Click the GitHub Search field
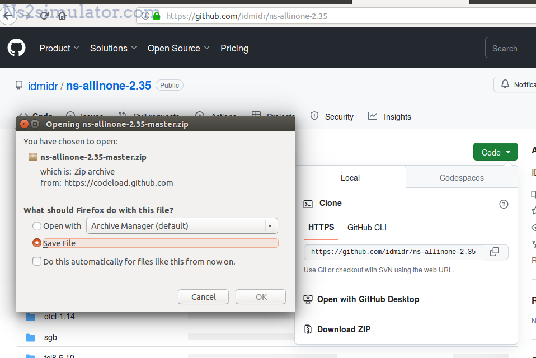The width and height of the screenshot is (536, 358). [511, 48]
